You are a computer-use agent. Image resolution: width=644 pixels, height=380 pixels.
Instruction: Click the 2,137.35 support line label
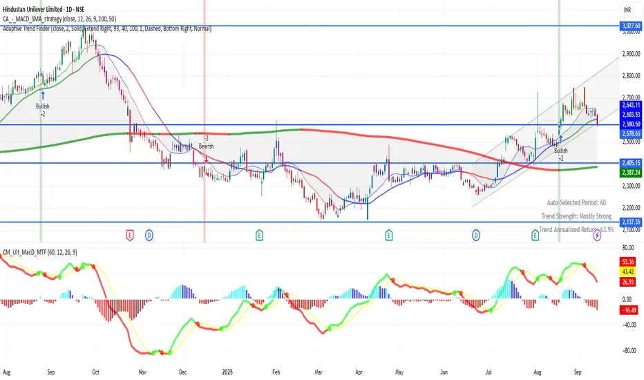click(x=631, y=222)
